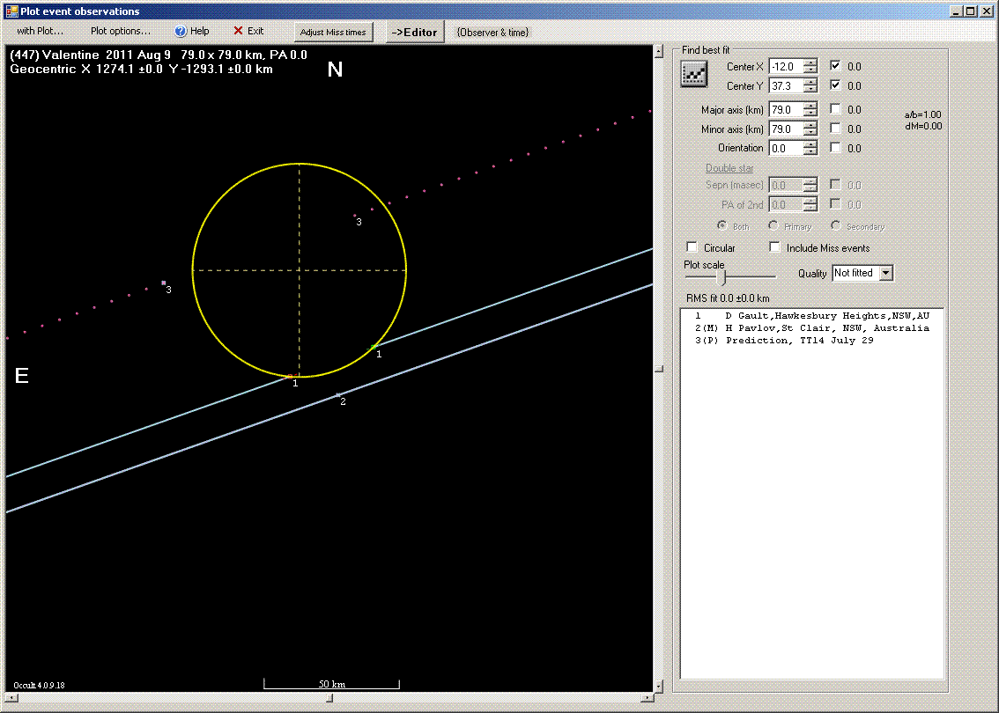Click the '(447) Valentine 2011 Aug 9' plot title
Screen dimensions: 999x713
point(91,55)
